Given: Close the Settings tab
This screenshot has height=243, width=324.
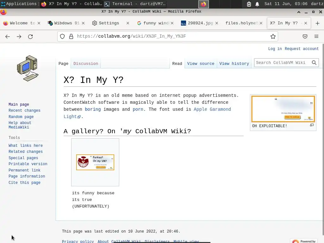Looking at the screenshot, I should click(128, 23).
